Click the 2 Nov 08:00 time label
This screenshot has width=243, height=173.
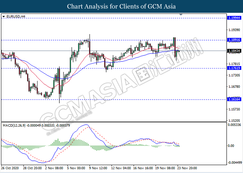[54, 168]
